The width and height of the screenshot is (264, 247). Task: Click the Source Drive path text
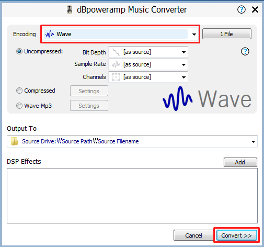click(x=81, y=141)
